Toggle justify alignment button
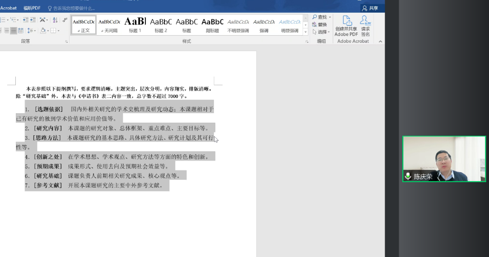 click(x=14, y=31)
